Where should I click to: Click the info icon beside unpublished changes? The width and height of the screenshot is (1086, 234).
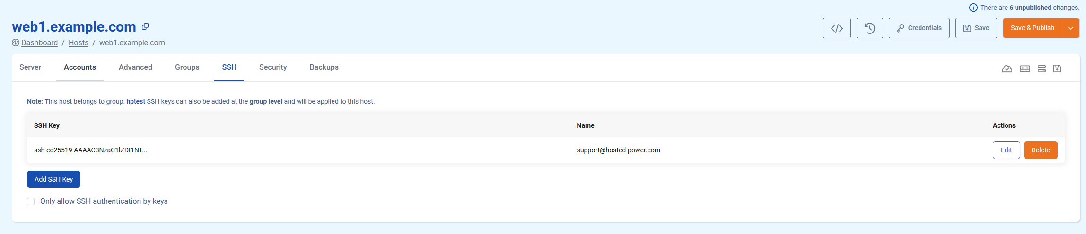973,8
